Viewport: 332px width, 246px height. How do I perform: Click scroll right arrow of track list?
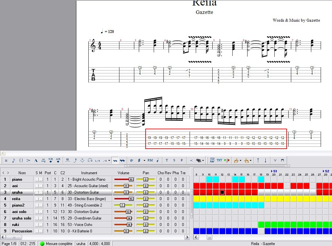[x=187, y=237]
